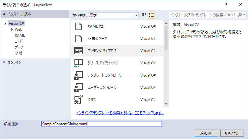
Task: Open the search options dropdown arrow
Action: 244,15
